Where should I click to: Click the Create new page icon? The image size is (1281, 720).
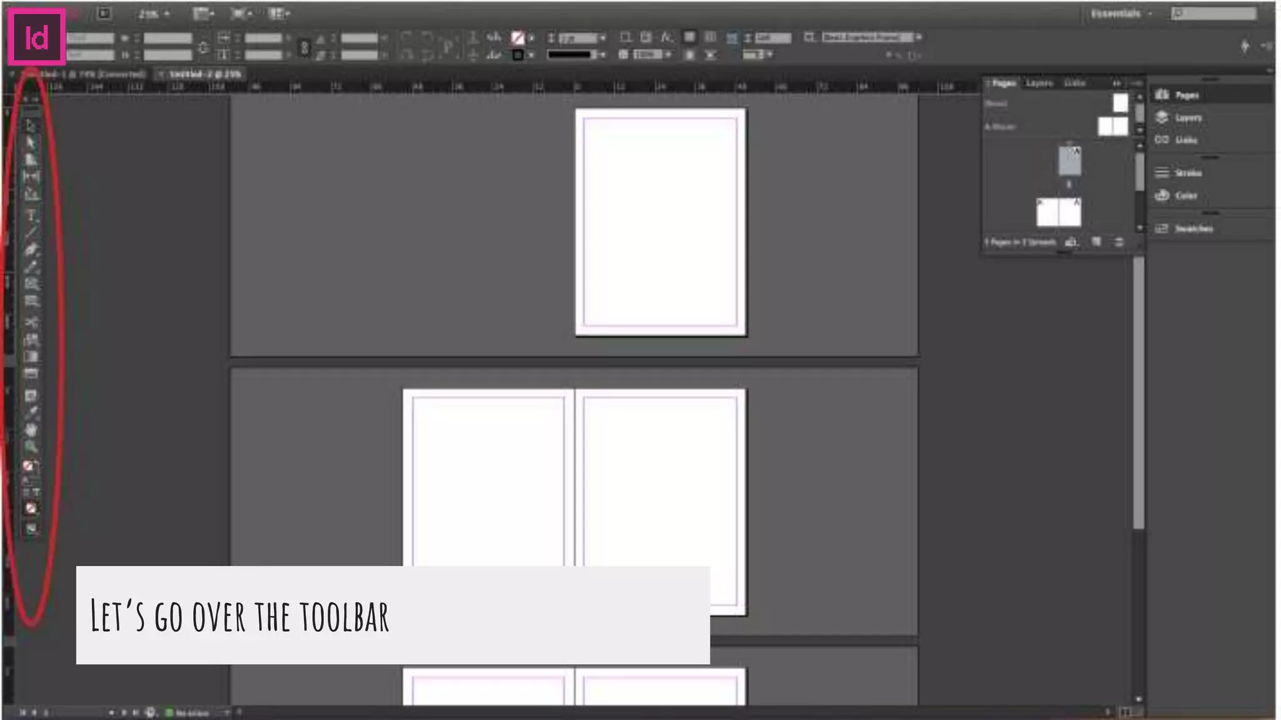(x=1096, y=242)
